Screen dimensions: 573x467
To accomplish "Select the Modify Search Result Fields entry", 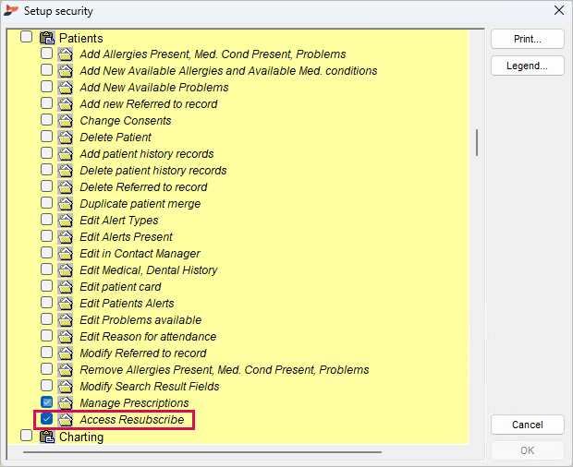I will pyautogui.click(x=150, y=386).
